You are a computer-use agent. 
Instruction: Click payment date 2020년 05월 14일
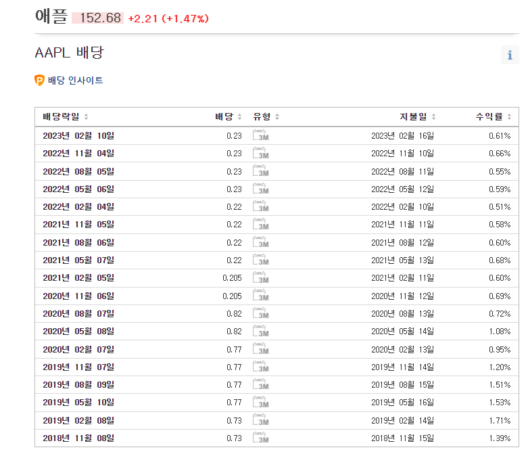[x=402, y=332]
